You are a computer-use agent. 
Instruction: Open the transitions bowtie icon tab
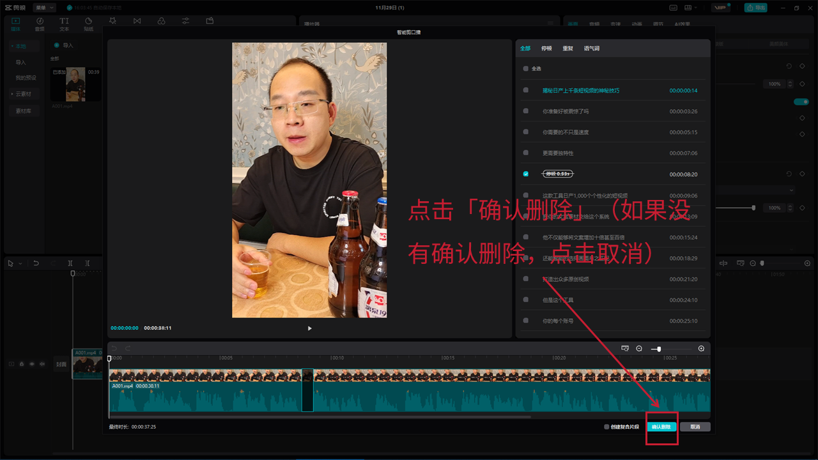(137, 21)
